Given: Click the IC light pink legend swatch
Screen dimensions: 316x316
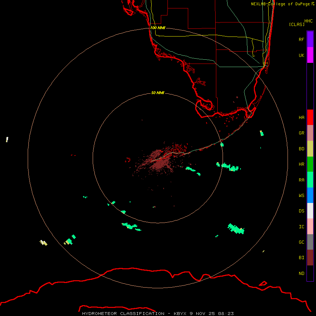Looking at the screenshot, I should tap(310, 226).
